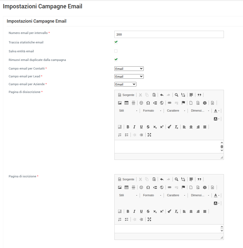
Task: Click Bold icon in unsubscribe page editor
Action: click(128, 127)
